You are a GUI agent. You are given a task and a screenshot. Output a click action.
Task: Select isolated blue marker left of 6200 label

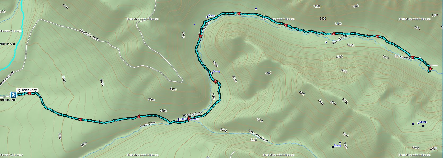195,24
